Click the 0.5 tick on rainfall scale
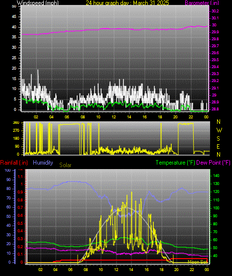The height and width of the screenshot is (276, 232). tap(20, 223)
